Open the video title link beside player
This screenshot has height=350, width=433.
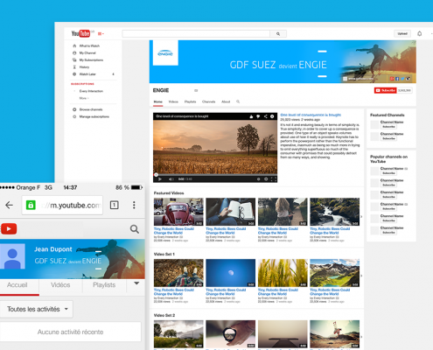click(311, 115)
